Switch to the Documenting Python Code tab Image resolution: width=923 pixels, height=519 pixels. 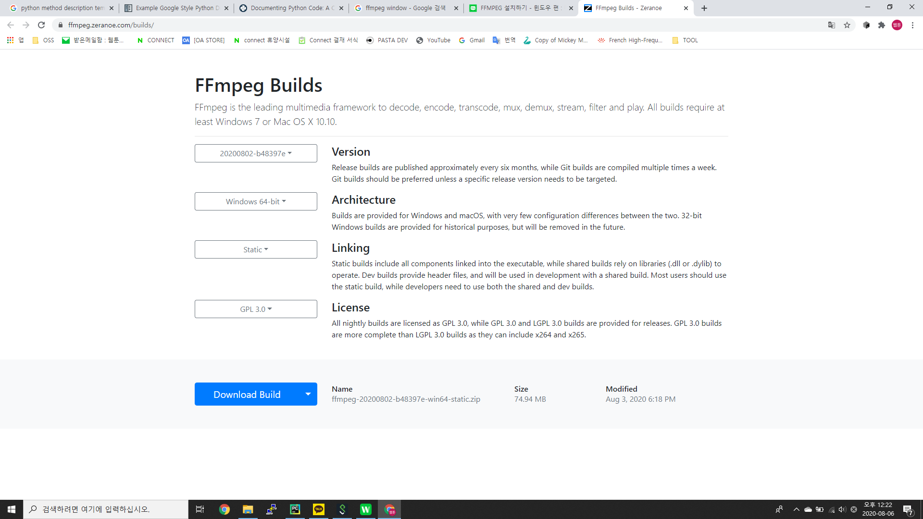(287, 8)
